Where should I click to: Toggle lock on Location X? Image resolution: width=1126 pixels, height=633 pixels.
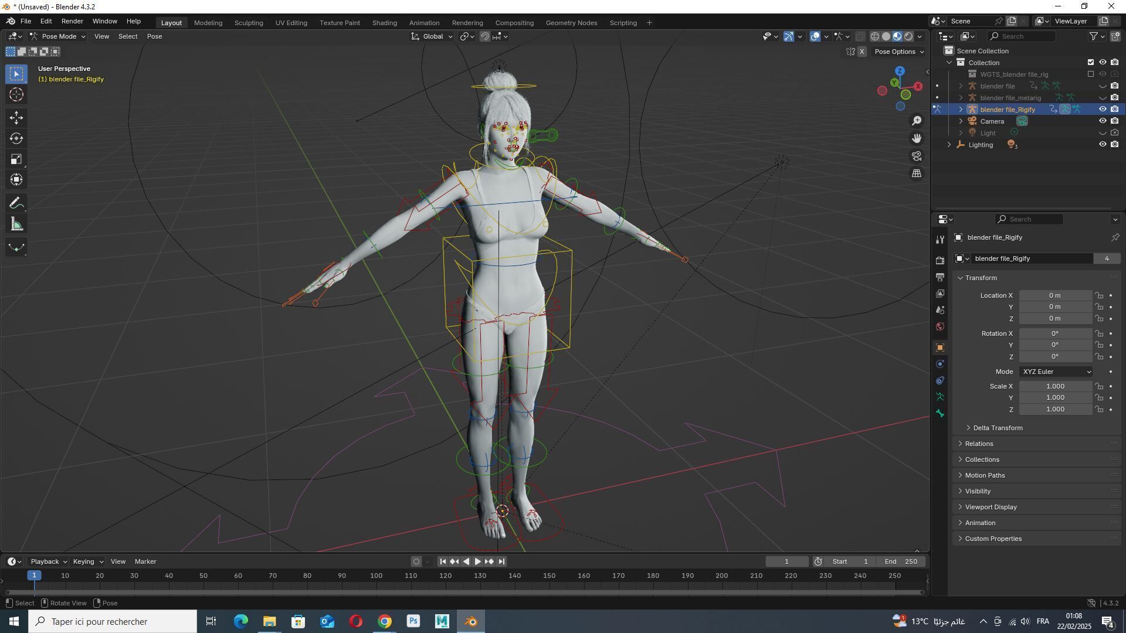pyautogui.click(x=1099, y=295)
